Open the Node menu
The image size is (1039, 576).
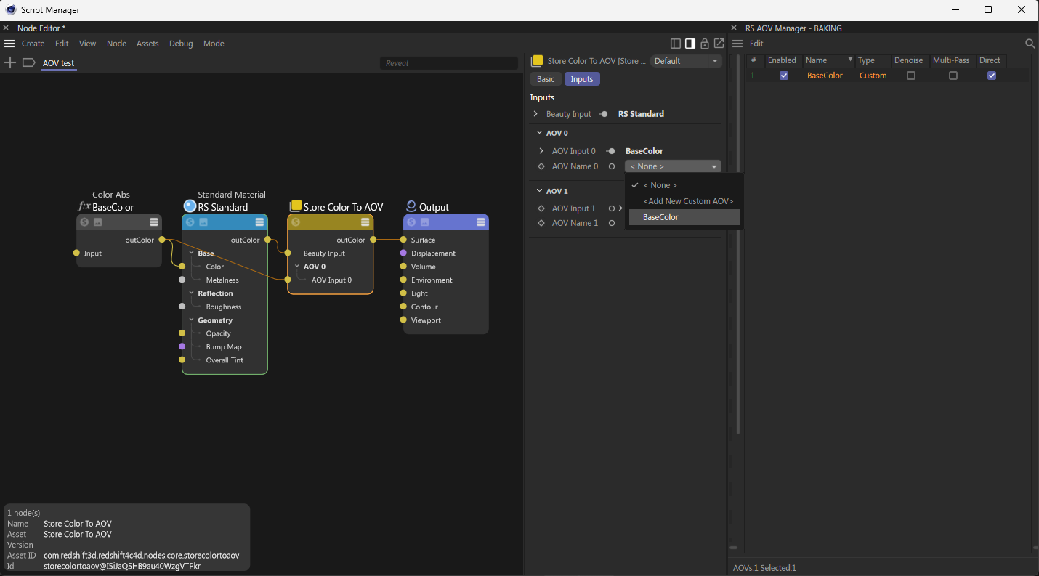116,44
